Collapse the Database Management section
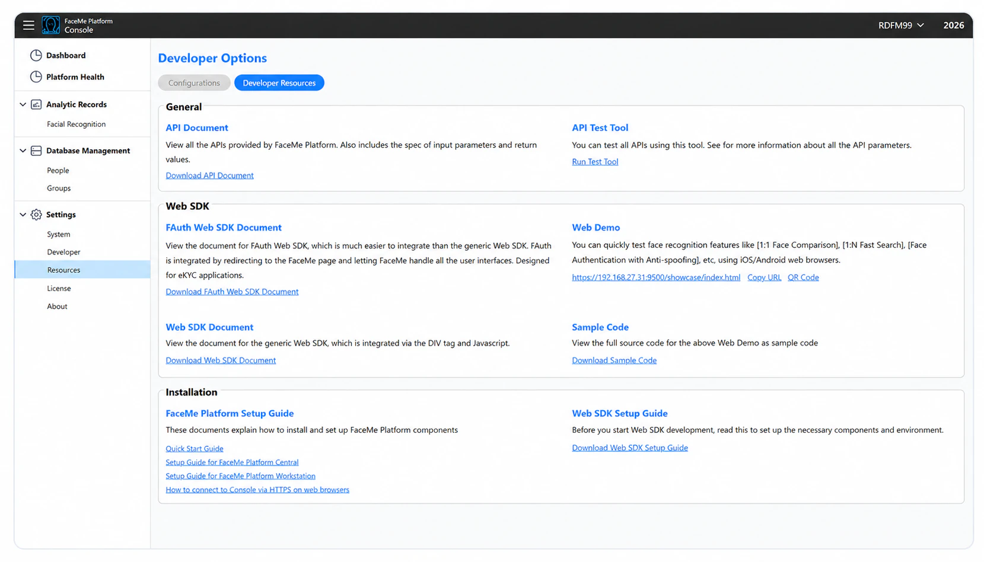 pos(23,151)
